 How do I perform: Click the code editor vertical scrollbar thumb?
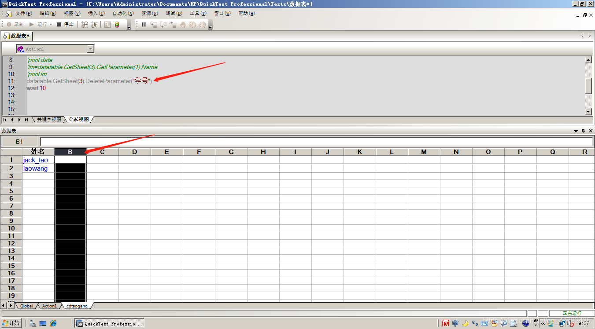(x=588, y=86)
